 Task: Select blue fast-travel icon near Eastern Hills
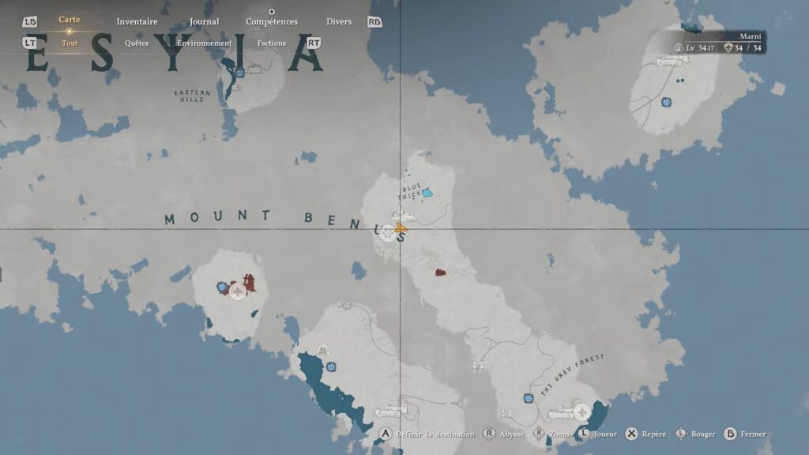[x=240, y=73]
